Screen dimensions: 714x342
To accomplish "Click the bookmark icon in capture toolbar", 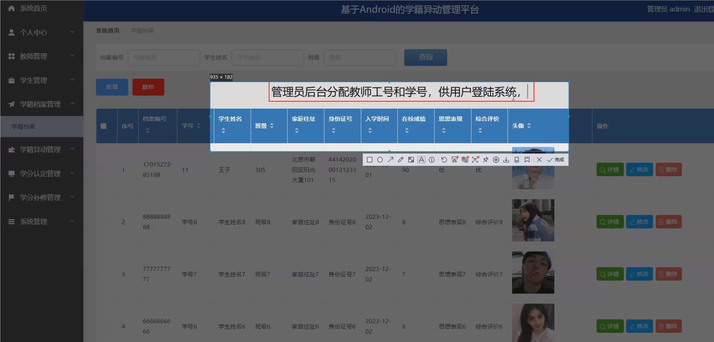I will coord(527,160).
